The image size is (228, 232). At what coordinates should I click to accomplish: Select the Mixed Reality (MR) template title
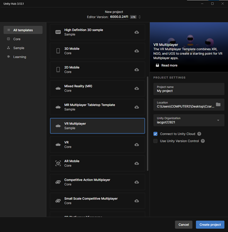78,86
